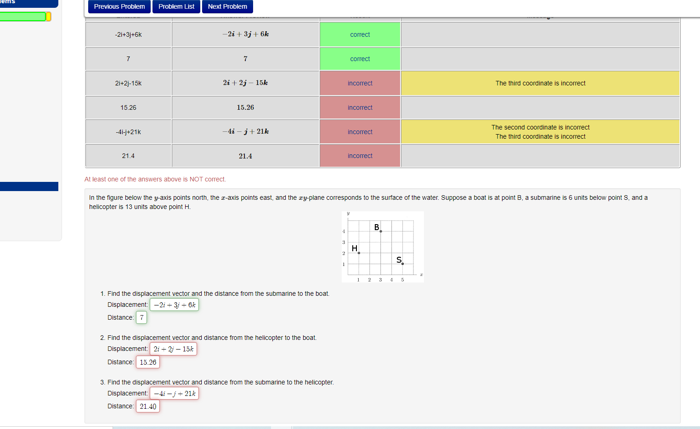The image size is (700, 429).
Task: Click message "The second coordinate is incorrect"
Action: pyautogui.click(x=541, y=127)
